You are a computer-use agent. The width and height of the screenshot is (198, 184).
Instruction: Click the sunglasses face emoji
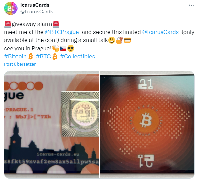71,48
